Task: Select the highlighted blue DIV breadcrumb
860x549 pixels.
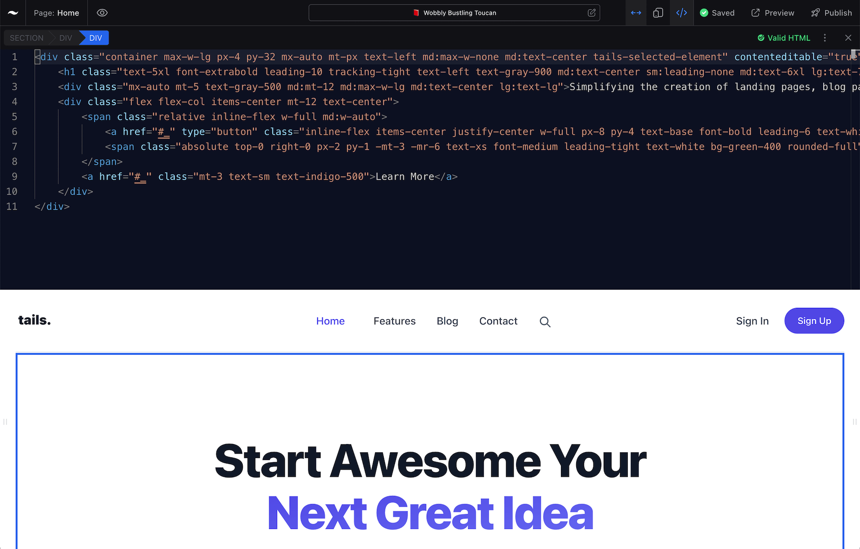Action: coord(96,38)
